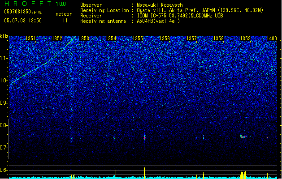
Task: Click the 1351 time marker
Action: pyautogui.click(x=30, y=38)
